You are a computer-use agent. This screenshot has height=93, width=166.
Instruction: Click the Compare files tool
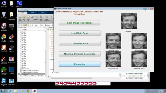[34, 19]
